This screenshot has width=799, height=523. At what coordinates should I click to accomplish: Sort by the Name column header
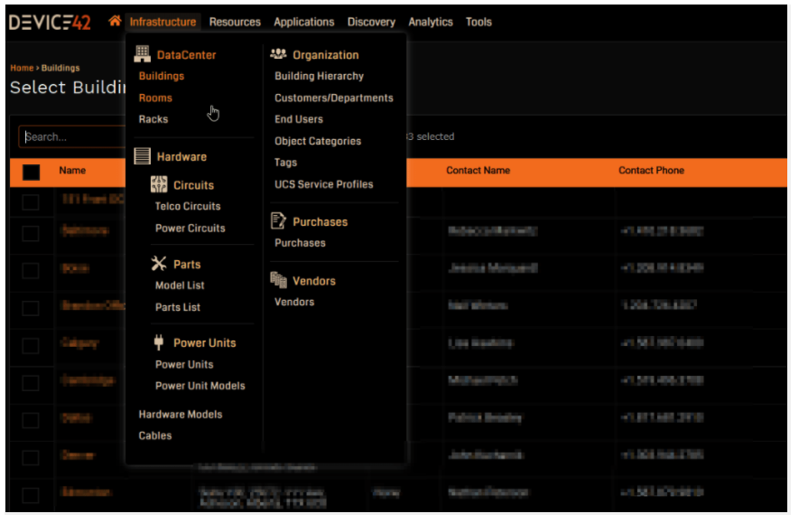coord(72,171)
